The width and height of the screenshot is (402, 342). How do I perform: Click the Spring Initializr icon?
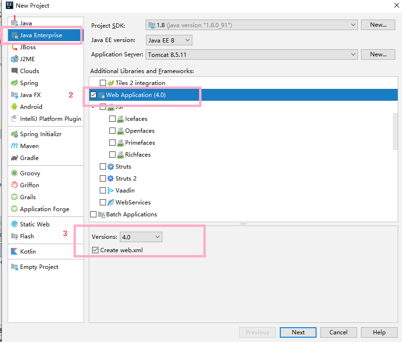[14, 134]
